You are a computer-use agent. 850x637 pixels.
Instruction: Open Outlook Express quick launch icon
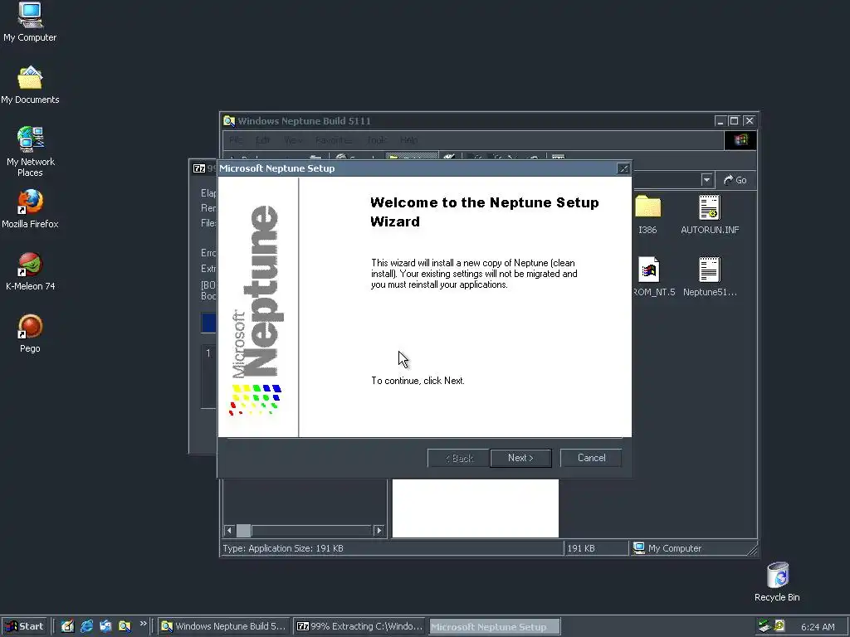click(105, 626)
